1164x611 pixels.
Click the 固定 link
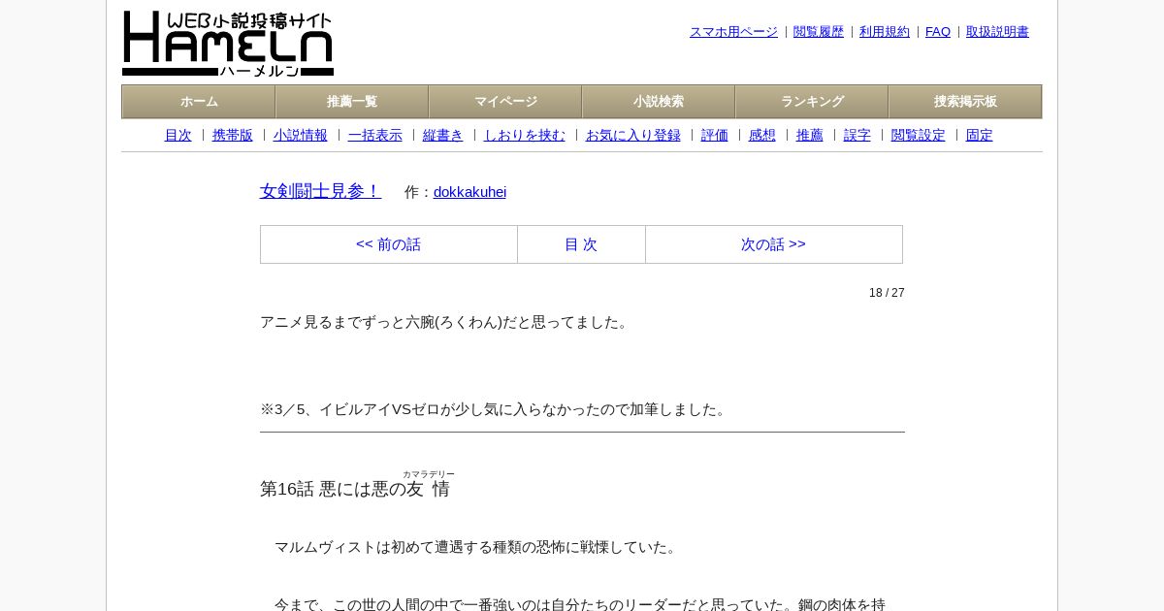click(x=980, y=136)
